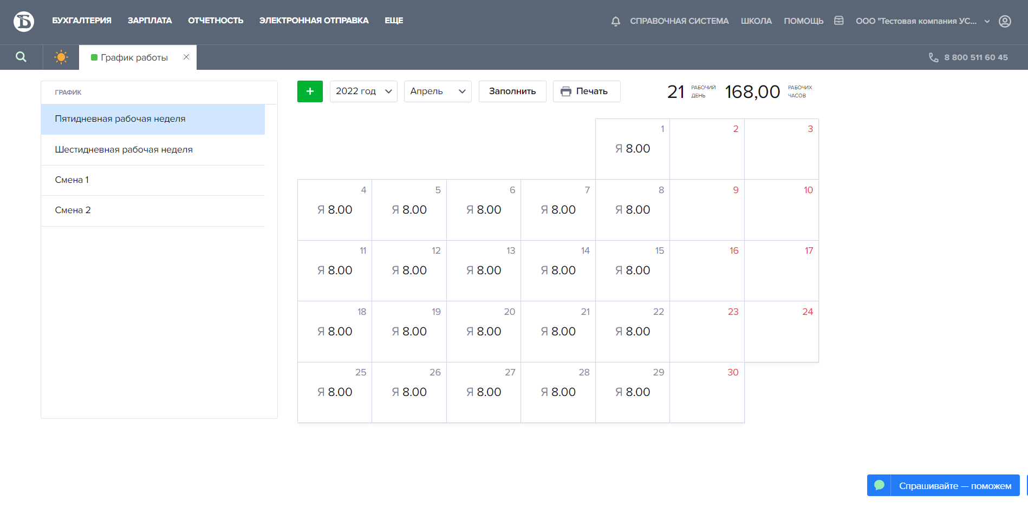The width and height of the screenshot is (1028, 508).
Task: Select Смена 2 schedule
Action: pos(153,210)
